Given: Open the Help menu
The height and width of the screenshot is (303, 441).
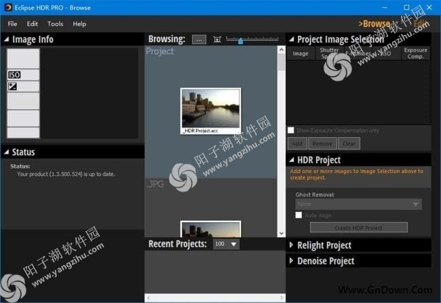Looking at the screenshot, I should point(79,24).
